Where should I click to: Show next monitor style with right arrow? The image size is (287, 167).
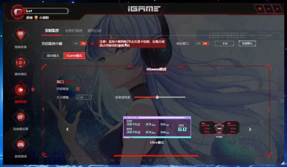(250, 129)
